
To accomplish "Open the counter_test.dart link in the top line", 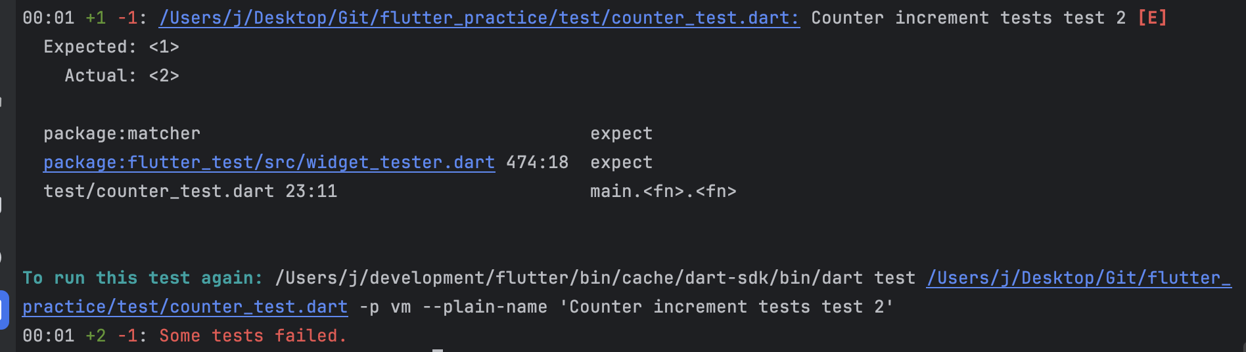I will (479, 18).
